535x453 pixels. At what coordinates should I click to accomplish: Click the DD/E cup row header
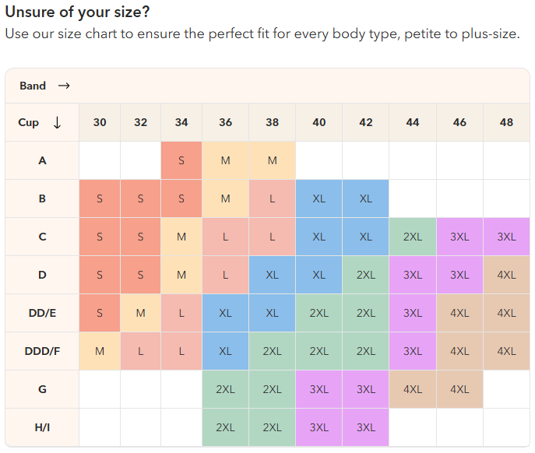click(42, 313)
